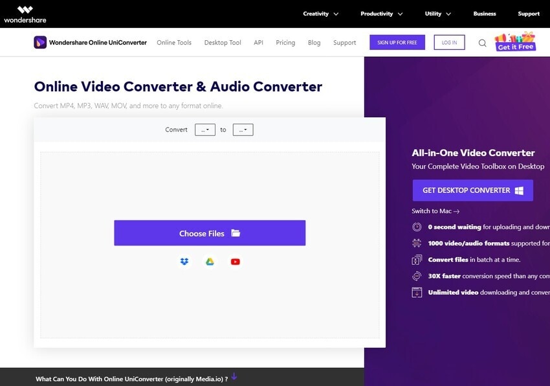Click the Convert MP4, MP3, WAV, MOV subtitle

click(128, 106)
